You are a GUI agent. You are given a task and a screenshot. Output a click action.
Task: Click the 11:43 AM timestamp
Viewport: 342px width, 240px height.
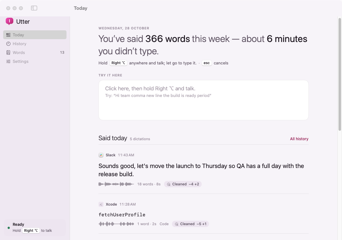(x=126, y=155)
